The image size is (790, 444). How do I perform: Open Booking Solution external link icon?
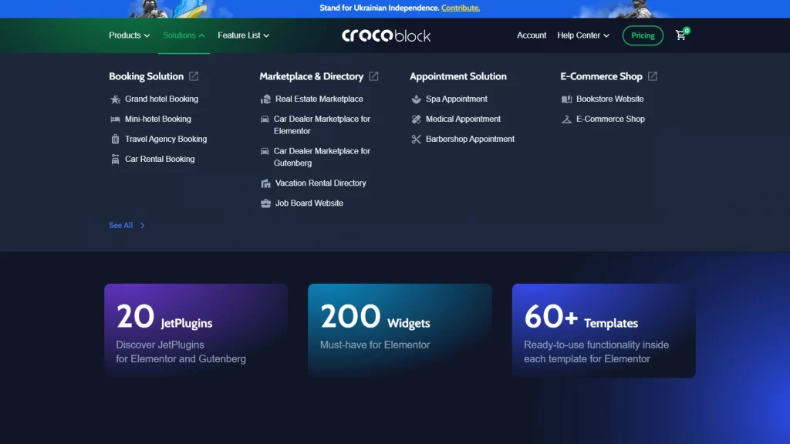tap(194, 76)
